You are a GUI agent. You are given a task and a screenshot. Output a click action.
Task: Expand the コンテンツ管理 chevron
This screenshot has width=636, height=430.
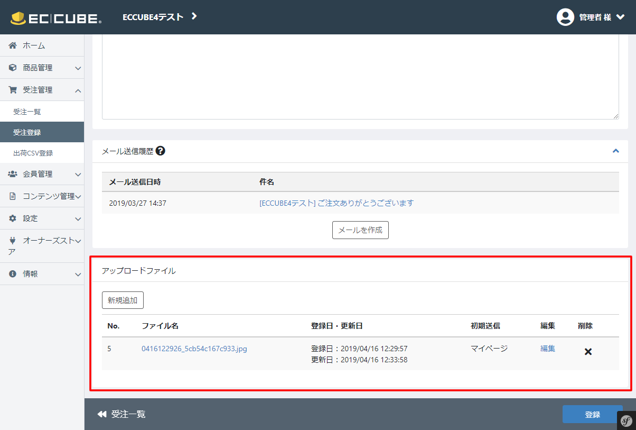[78, 197]
